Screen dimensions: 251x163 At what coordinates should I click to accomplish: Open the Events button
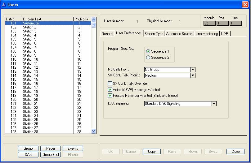click(x=73, y=148)
